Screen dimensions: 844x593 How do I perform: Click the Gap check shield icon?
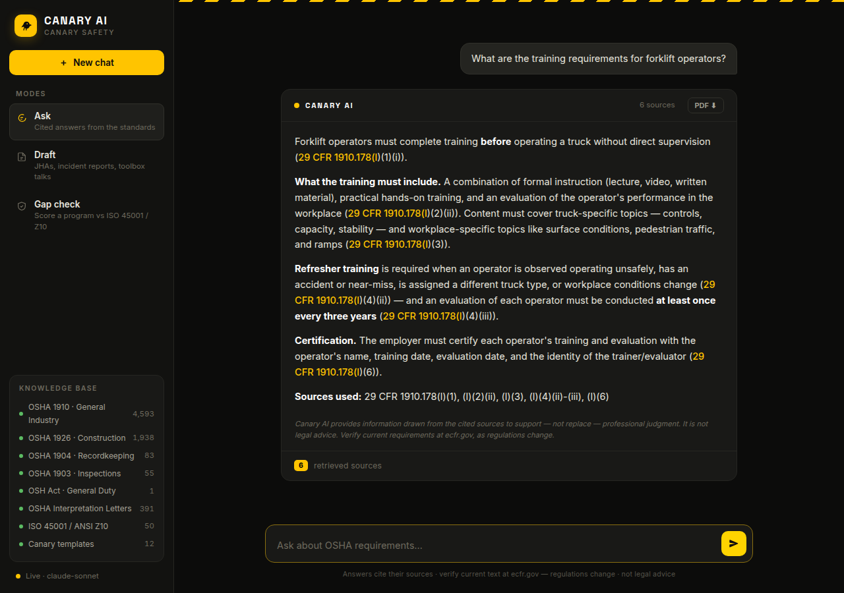[x=22, y=206]
